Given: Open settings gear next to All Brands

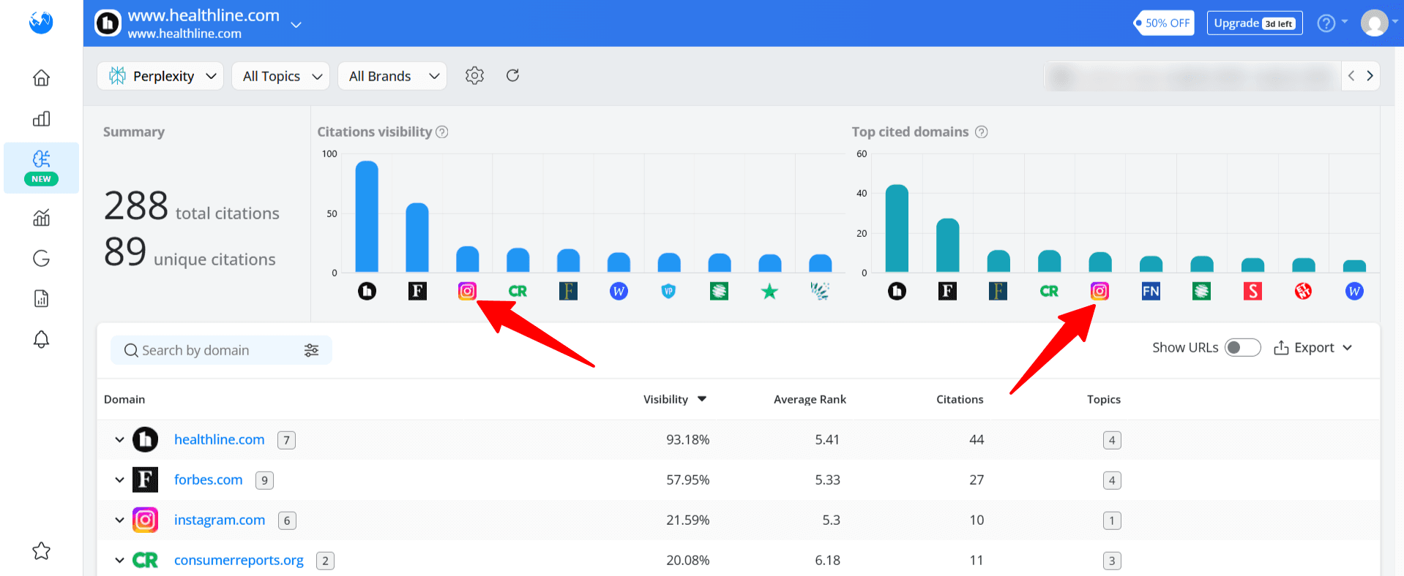Looking at the screenshot, I should tap(474, 75).
